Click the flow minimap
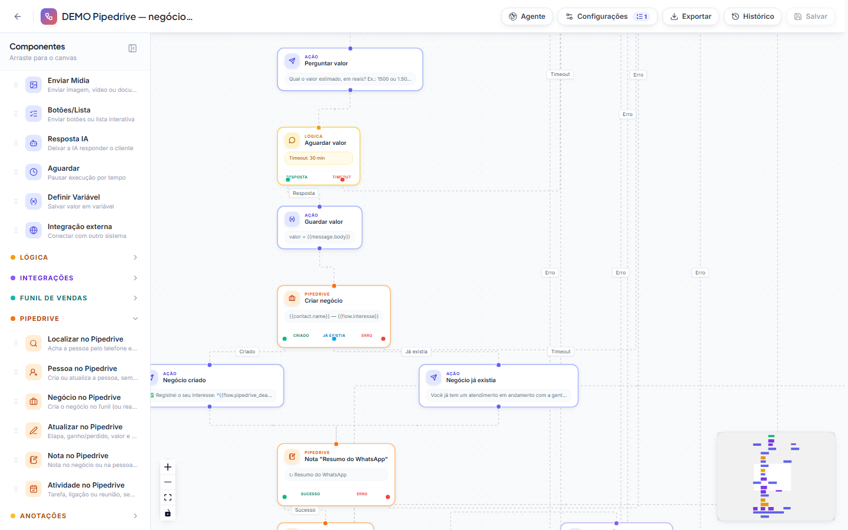The width and height of the screenshot is (848, 530). point(776,476)
